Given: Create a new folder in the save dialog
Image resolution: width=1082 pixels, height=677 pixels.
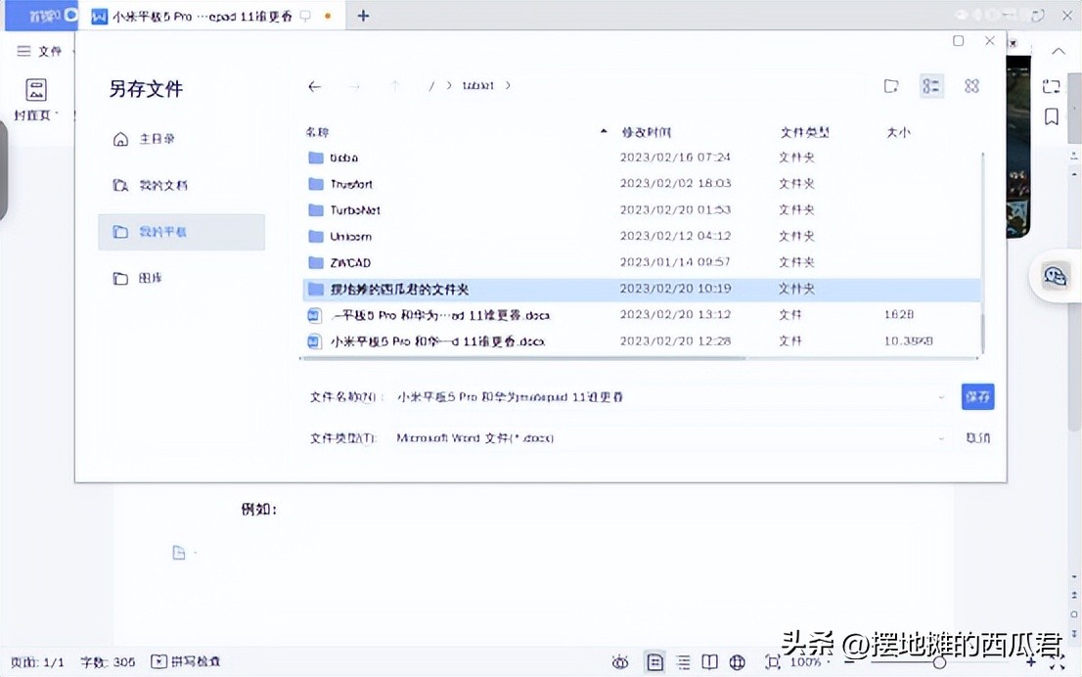Looking at the screenshot, I should coord(891,86).
